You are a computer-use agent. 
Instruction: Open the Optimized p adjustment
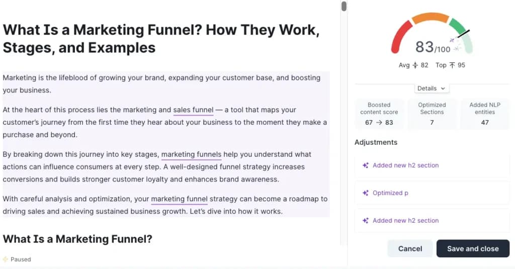[x=432, y=193]
